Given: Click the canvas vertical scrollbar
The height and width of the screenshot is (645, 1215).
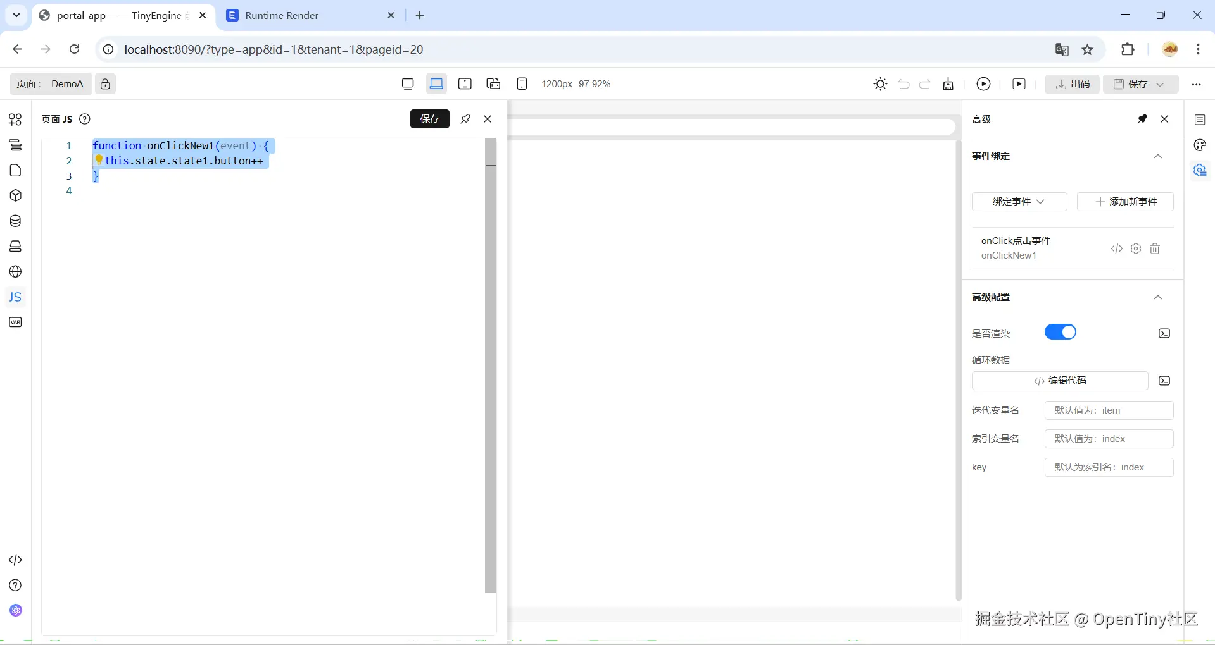Looking at the screenshot, I should (959, 370).
